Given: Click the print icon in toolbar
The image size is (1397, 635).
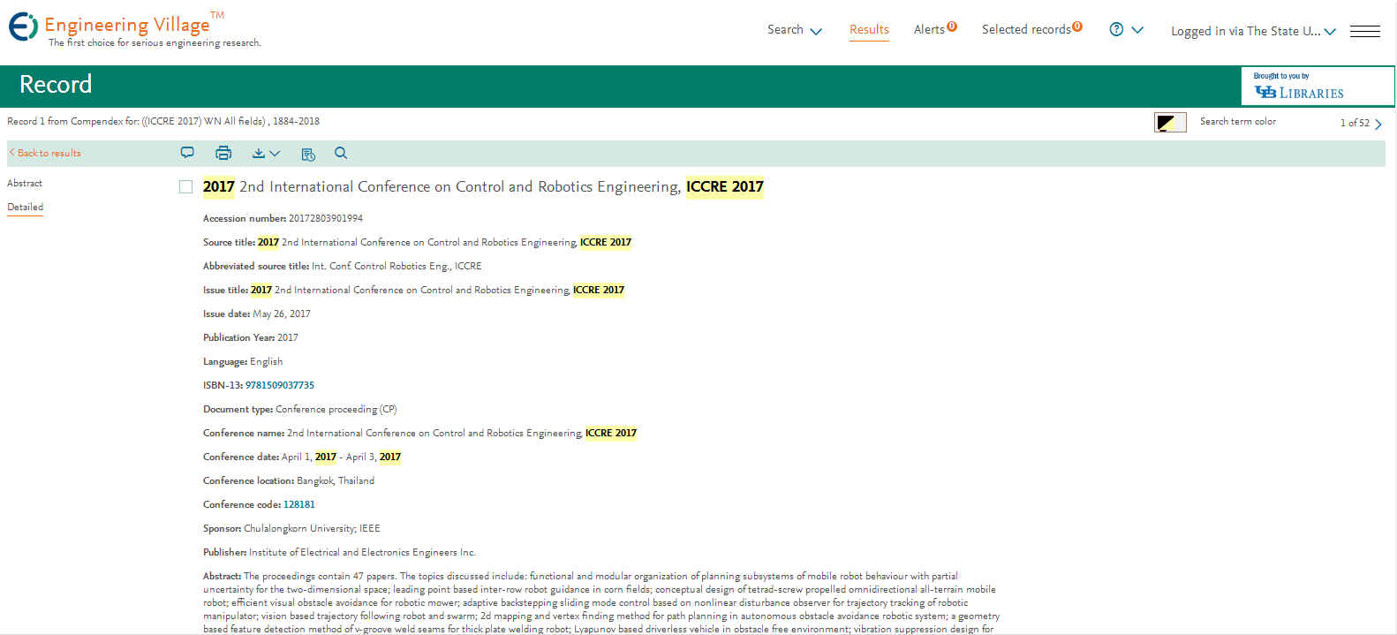Looking at the screenshot, I should (x=223, y=153).
